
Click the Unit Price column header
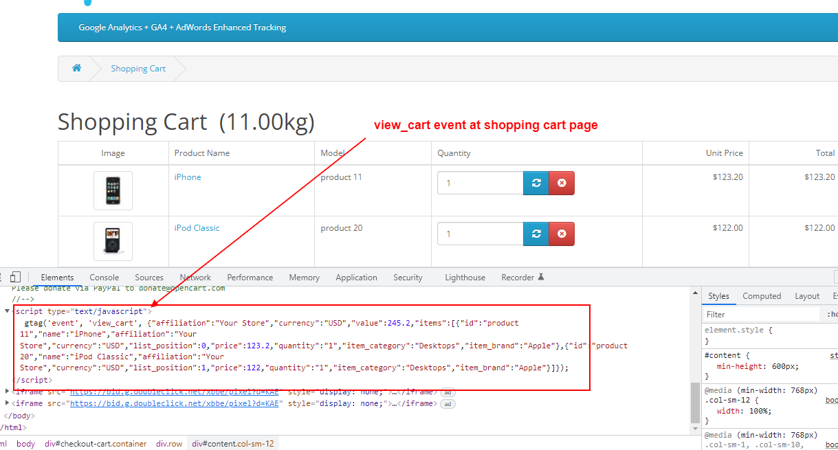click(725, 153)
